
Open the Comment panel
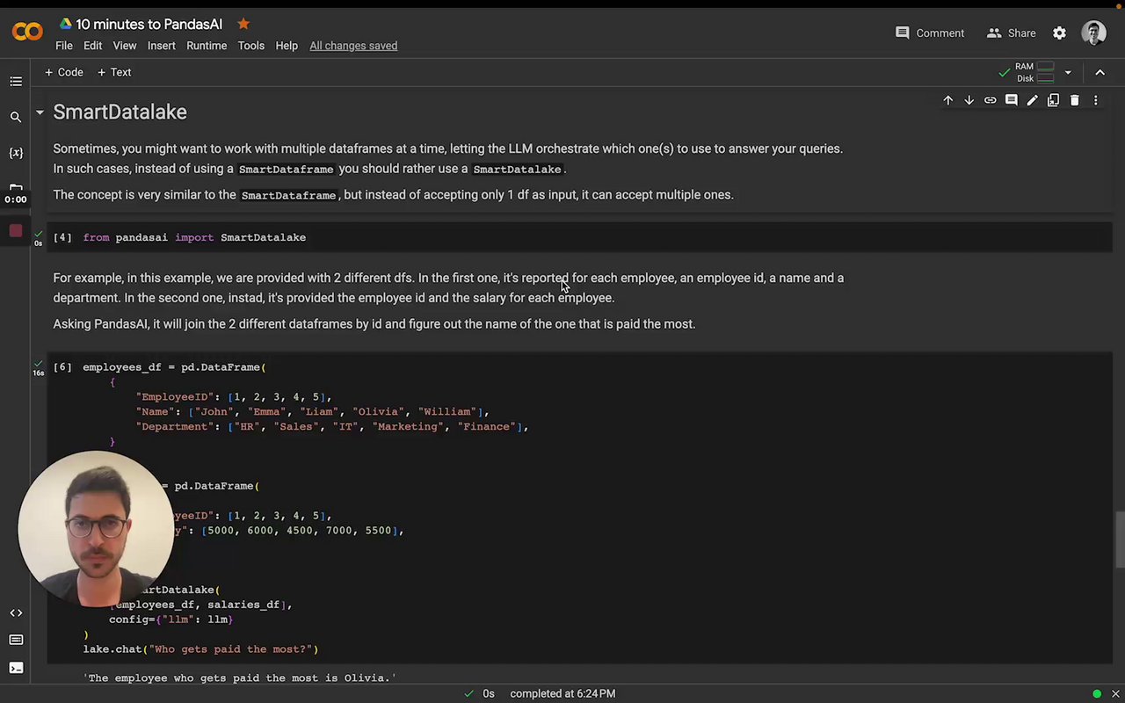coord(930,33)
